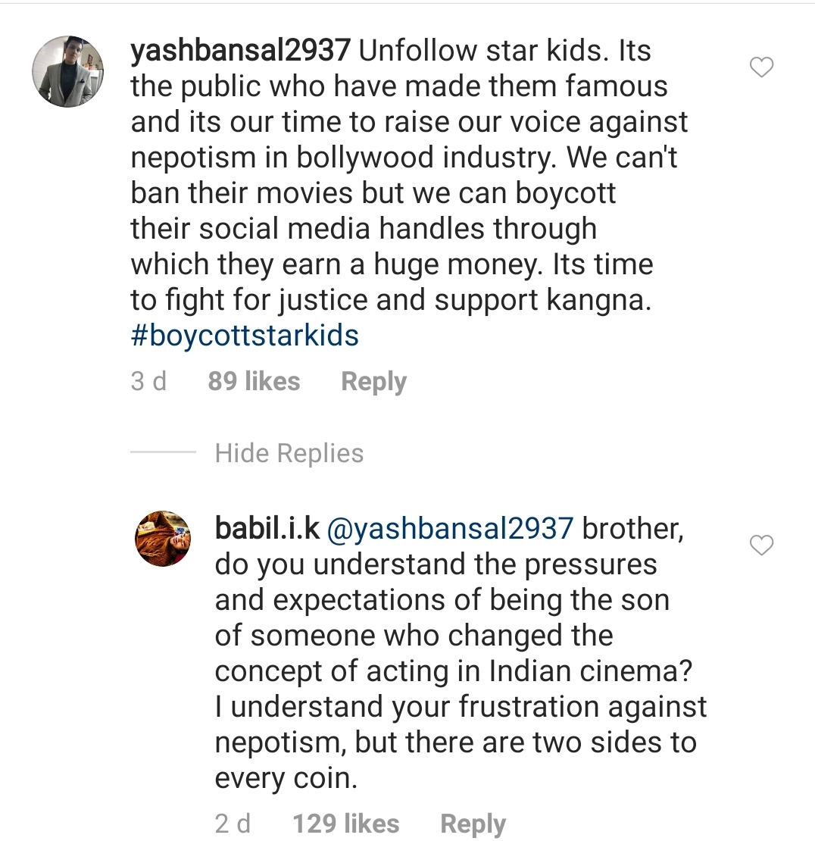
Task: Like yashbansal2937's comment with the heart
Action: (x=760, y=68)
